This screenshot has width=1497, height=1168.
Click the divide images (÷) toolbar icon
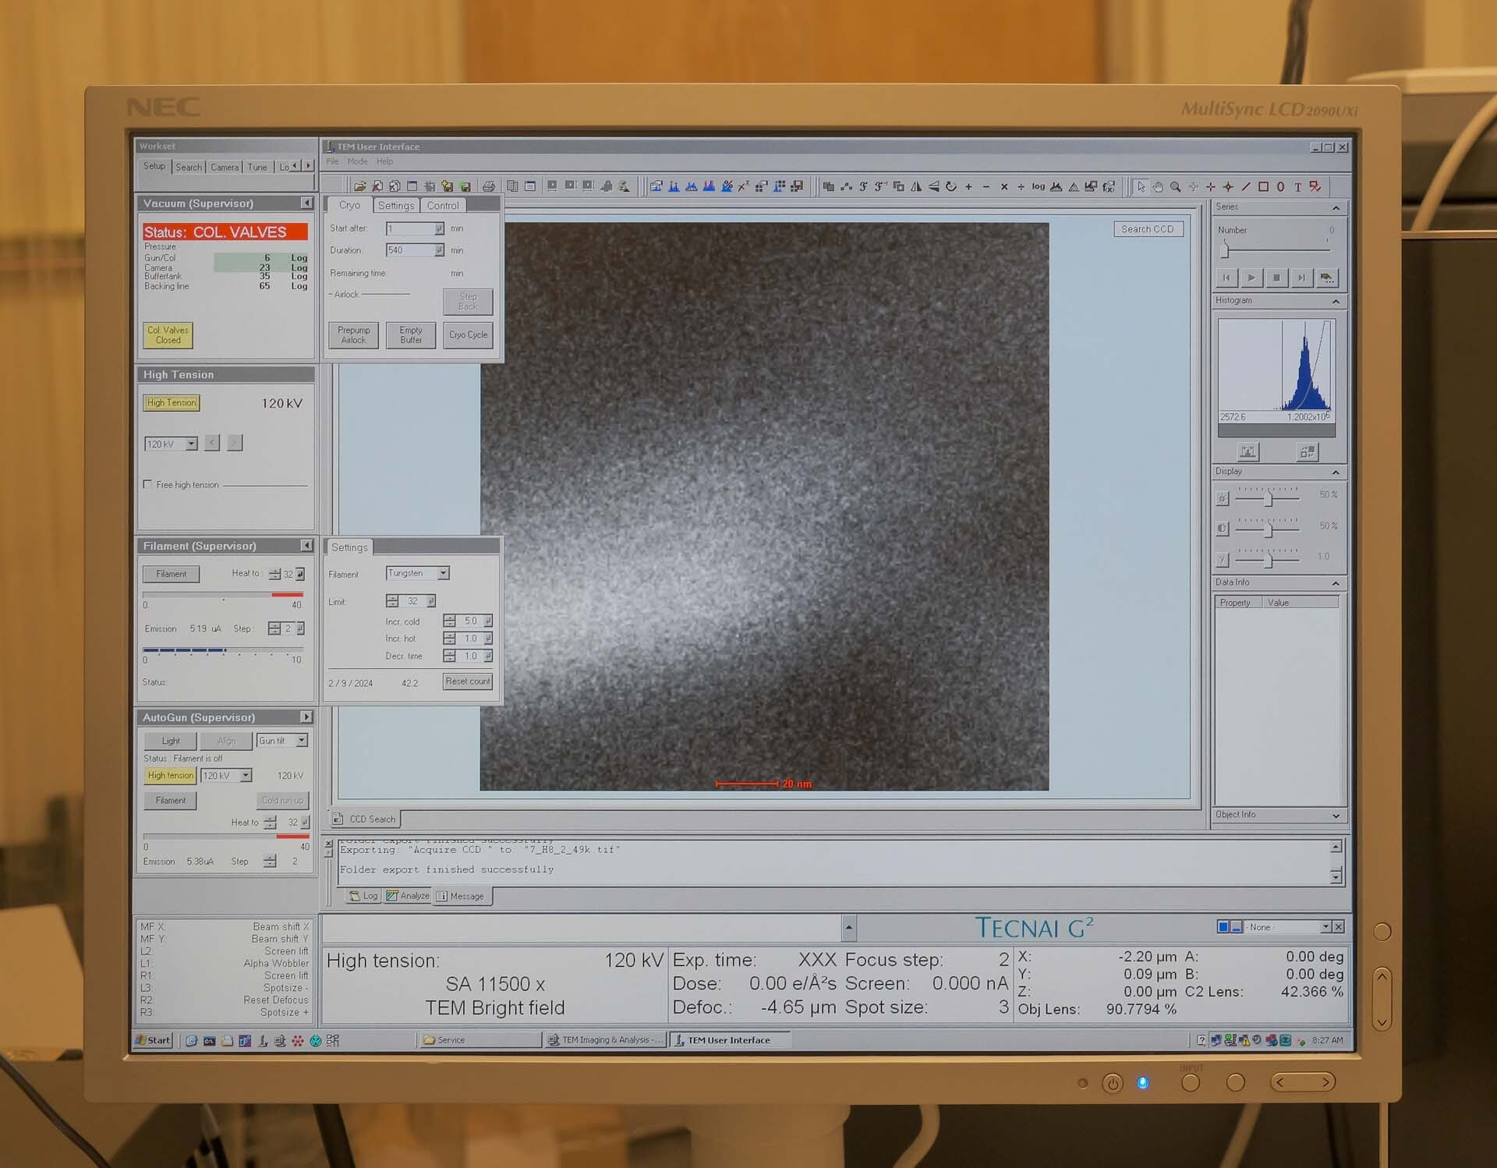point(1021,186)
